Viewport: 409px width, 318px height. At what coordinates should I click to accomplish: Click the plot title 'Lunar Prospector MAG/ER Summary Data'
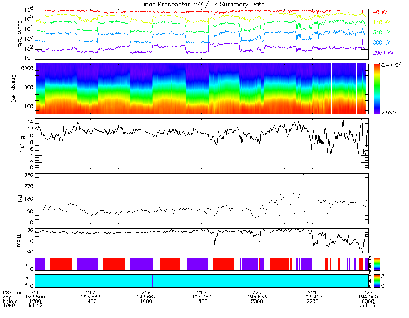coord(201,5)
